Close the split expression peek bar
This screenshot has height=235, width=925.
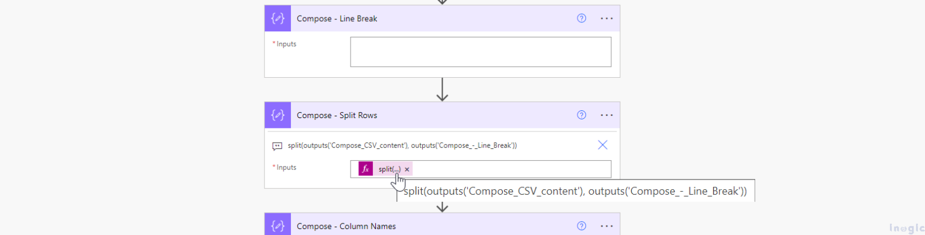pyautogui.click(x=602, y=145)
